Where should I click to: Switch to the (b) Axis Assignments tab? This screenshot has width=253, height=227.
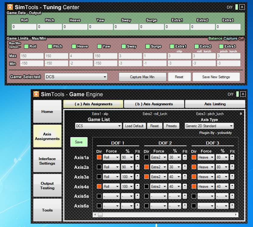point(154,104)
